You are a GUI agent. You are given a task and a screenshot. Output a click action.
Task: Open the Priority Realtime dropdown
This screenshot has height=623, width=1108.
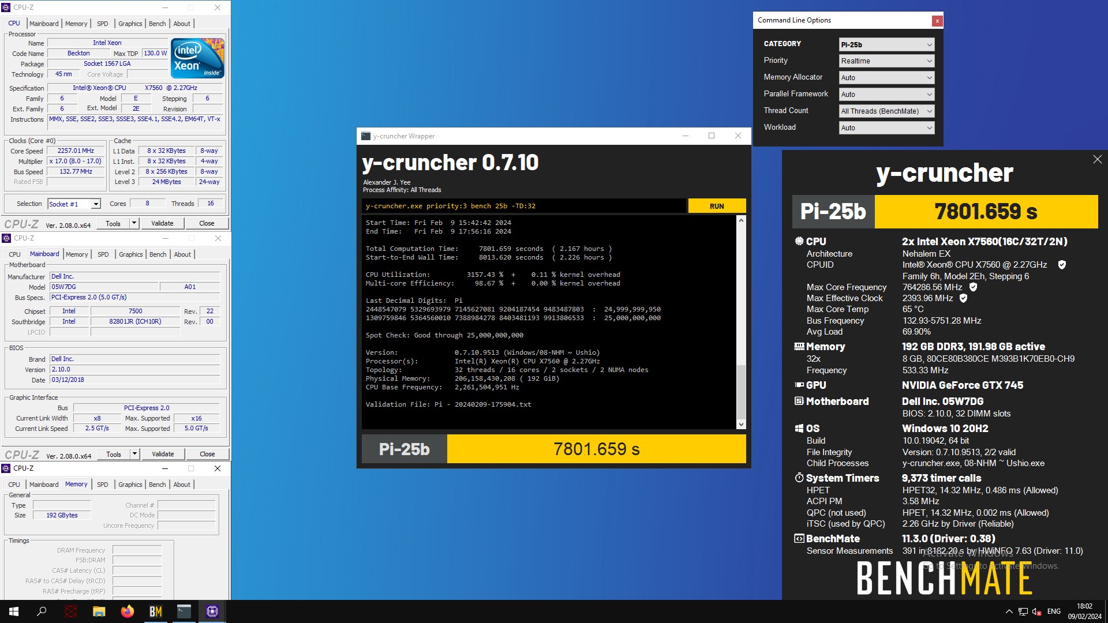tap(886, 61)
